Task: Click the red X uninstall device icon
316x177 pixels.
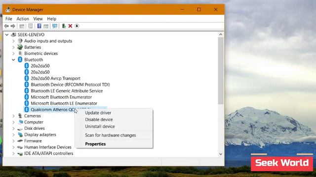Action: (70, 26)
